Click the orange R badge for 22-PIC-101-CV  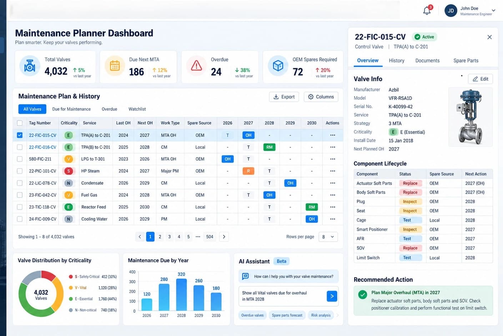click(248, 171)
